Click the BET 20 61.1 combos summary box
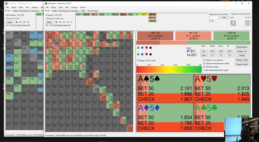The height and width of the screenshot is (142, 259). click(x=193, y=36)
